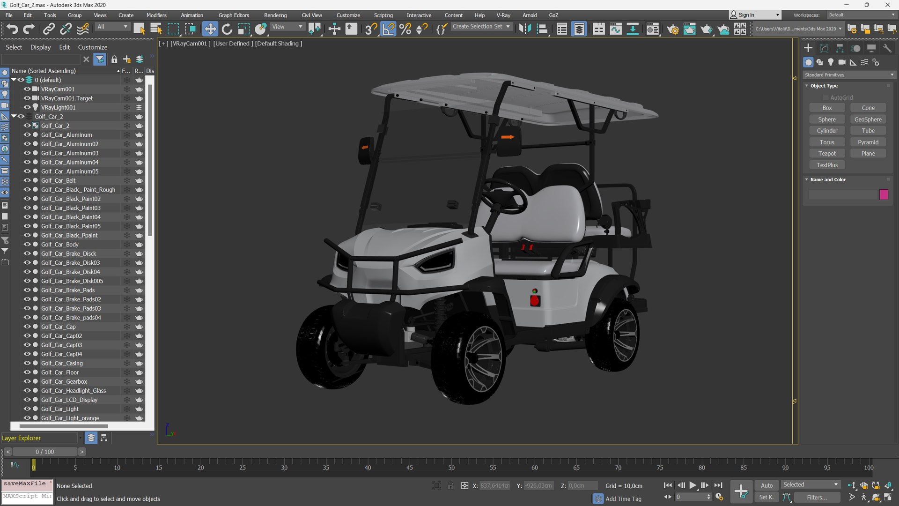Open the Modifiers menu
This screenshot has width=899, height=506.
(x=156, y=15)
